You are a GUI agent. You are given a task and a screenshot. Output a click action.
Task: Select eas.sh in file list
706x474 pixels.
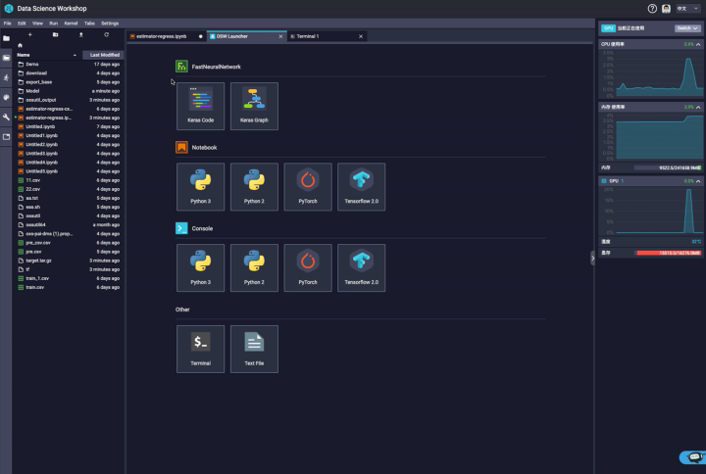coord(69,207)
